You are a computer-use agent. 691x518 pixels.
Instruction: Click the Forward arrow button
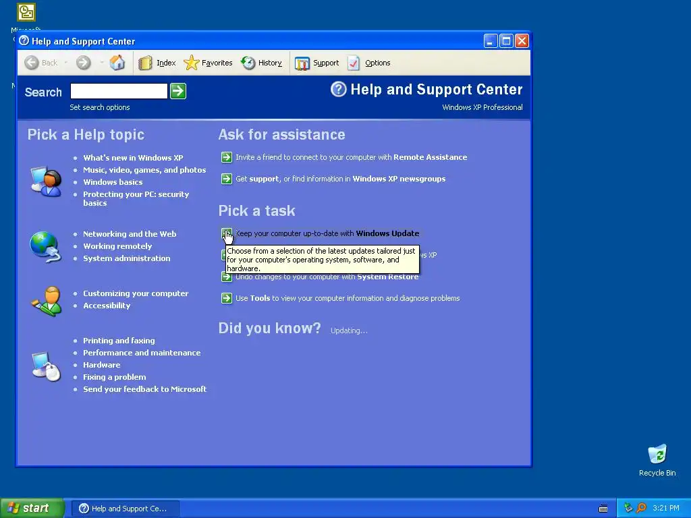point(83,63)
